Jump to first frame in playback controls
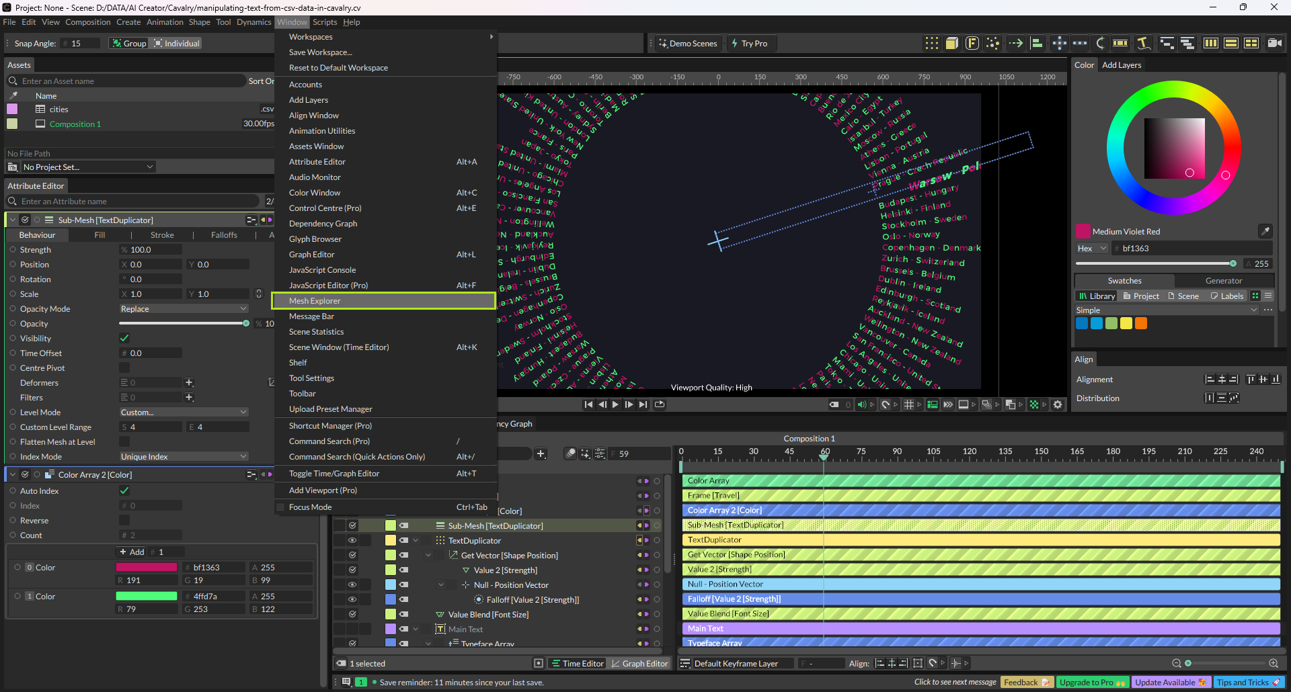The height and width of the screenshot is (692, 1291). pyautogui.click(x=588, y=404)
